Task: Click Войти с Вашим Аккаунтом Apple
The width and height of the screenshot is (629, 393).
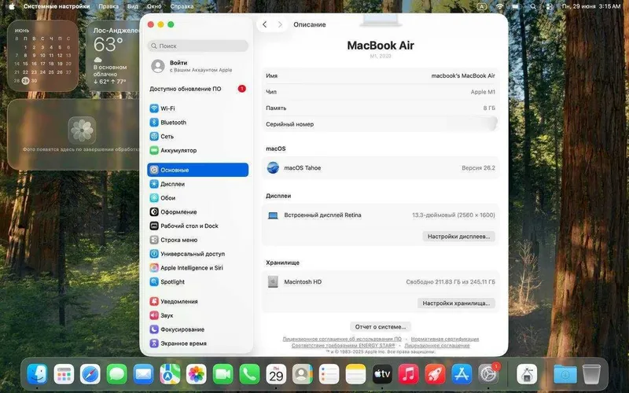Action: (x=197, y=66)
